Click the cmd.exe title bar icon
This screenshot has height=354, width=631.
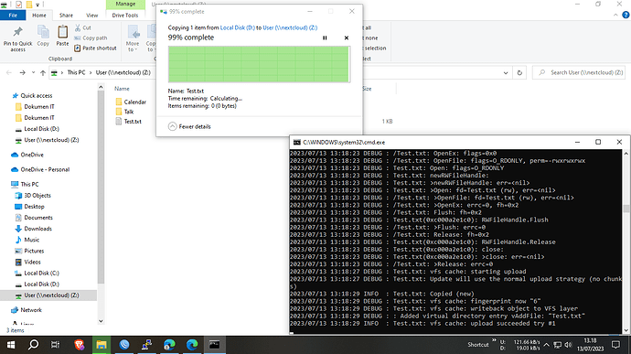click(x=296, y=142)
